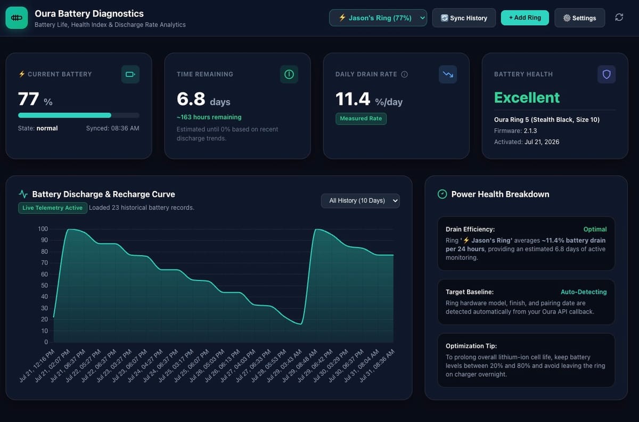Click the refresh icon in the header
639x422 pixels.
(x=619, y=18)
